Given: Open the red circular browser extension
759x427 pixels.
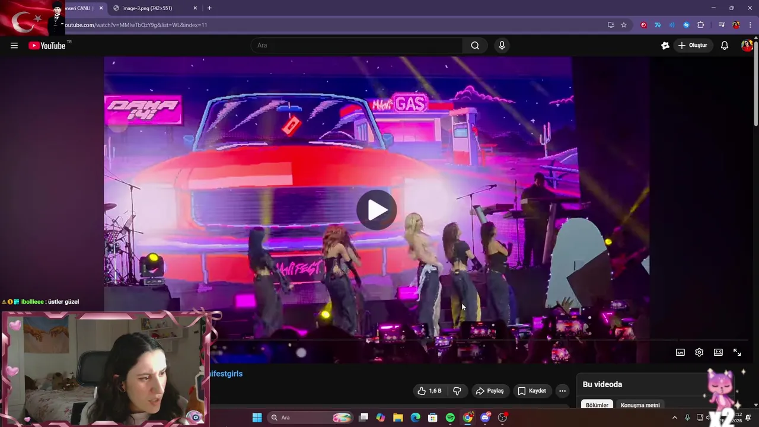Looking at the screenshot, I should pos(643,25).
